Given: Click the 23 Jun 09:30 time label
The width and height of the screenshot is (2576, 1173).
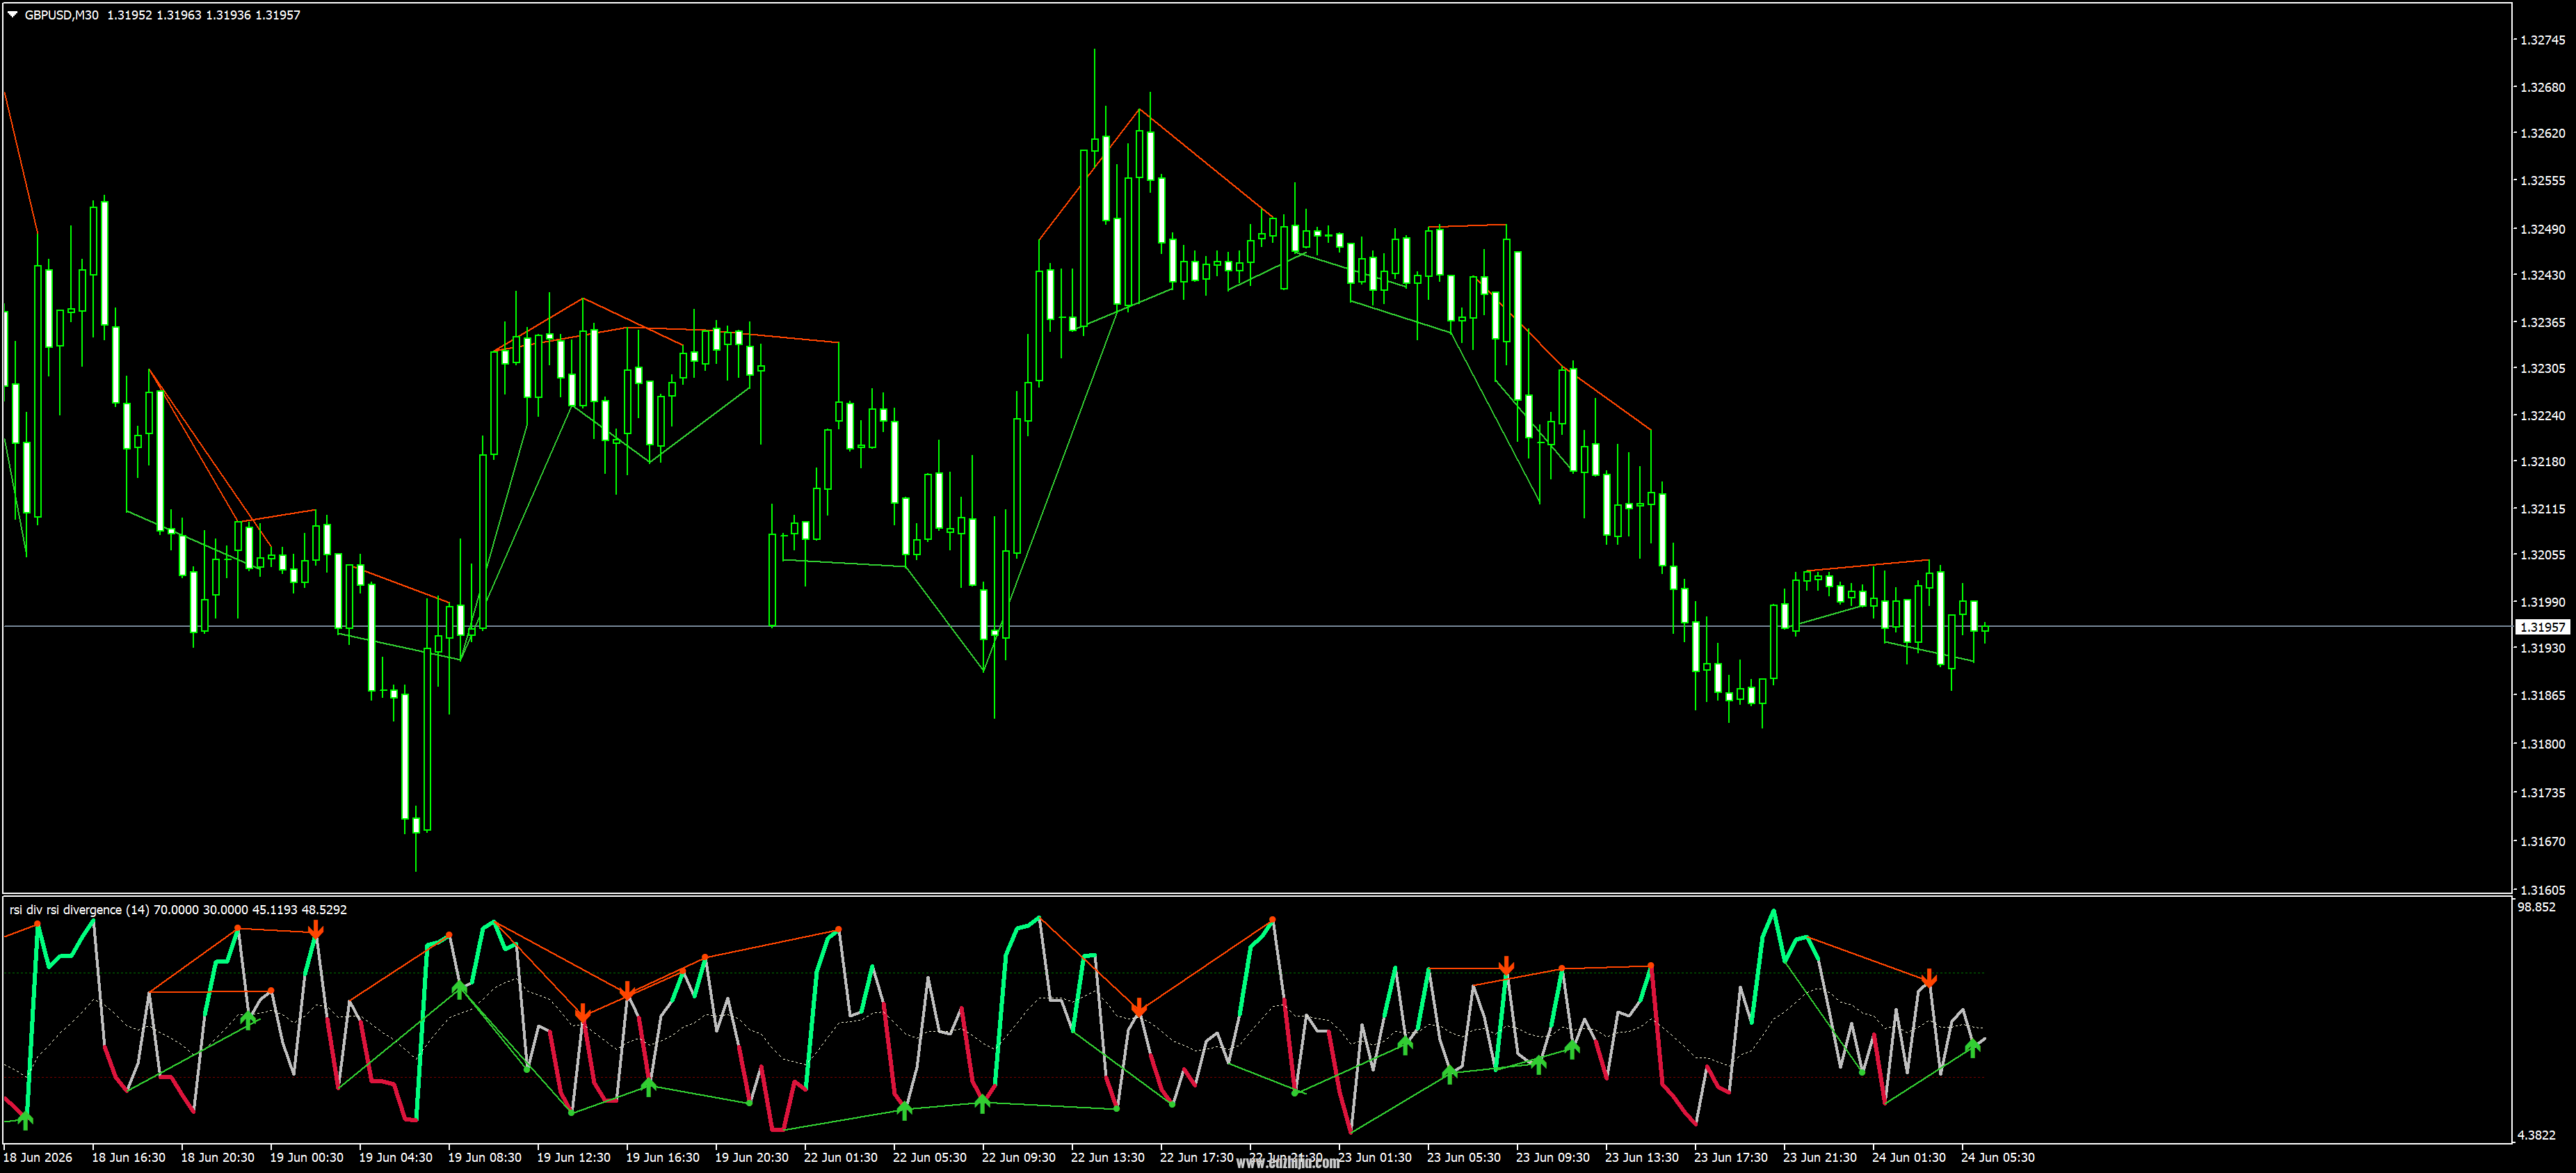Looking at the screenshot, I should (1552, 1157).
